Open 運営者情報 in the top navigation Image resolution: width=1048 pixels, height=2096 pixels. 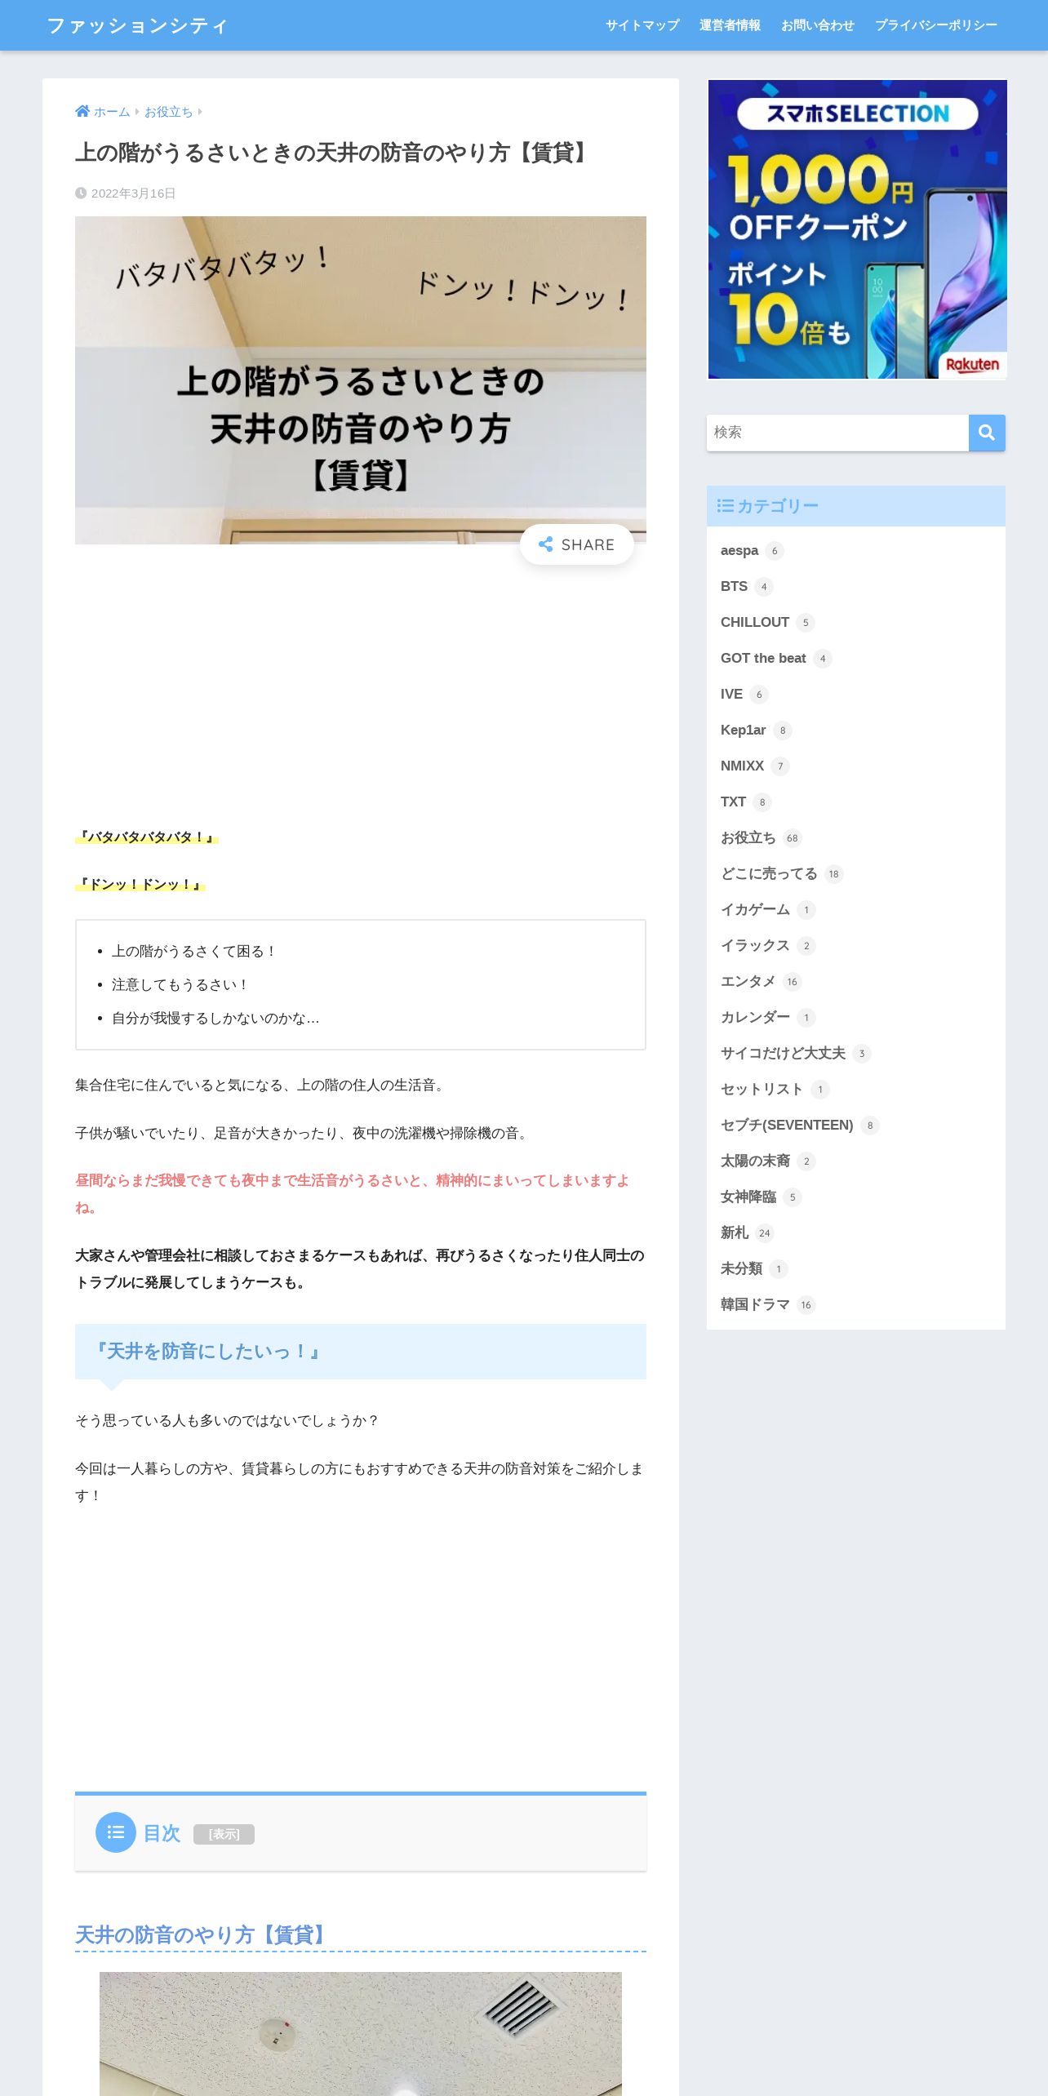pos(730,25)
